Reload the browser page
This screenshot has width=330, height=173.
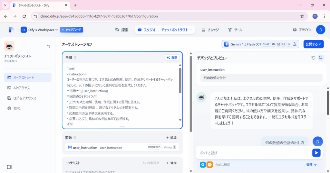(24, 16)
